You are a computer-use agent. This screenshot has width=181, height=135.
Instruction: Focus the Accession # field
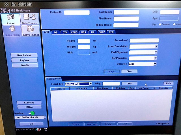point(144,40)
